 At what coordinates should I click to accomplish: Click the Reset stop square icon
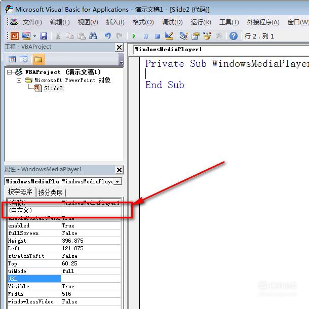click(157, 36)
